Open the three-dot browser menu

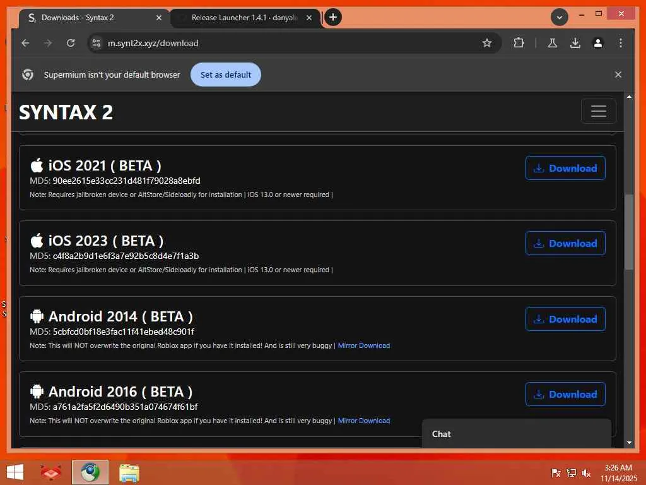pos(621,43)
